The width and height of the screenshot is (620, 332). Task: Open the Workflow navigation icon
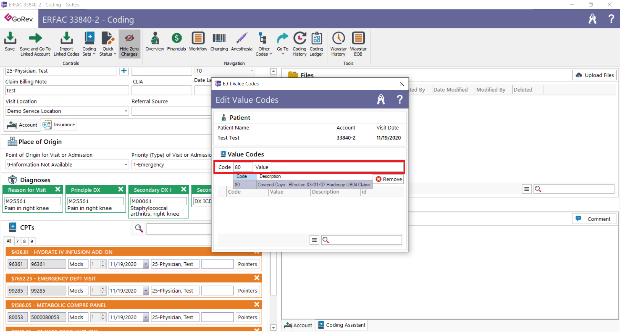point(198,41)
